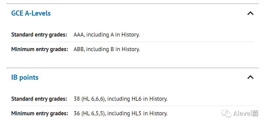Viewport: 267px width, 125px height.
Task: Select Standard entry grades label under IB points
Action: click(x=39, y=99)
